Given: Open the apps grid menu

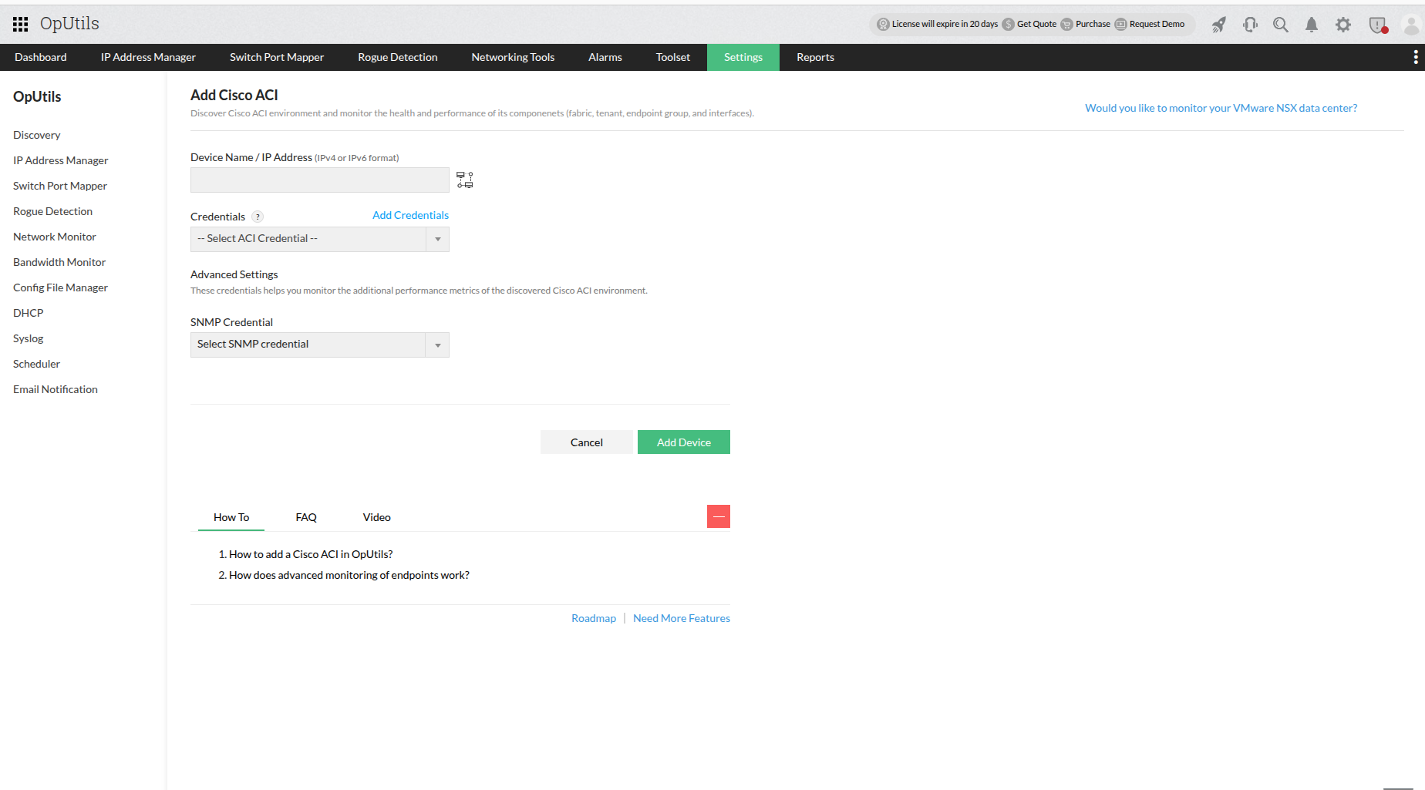Looking at the screenshot, I should [x=21, y=24].
